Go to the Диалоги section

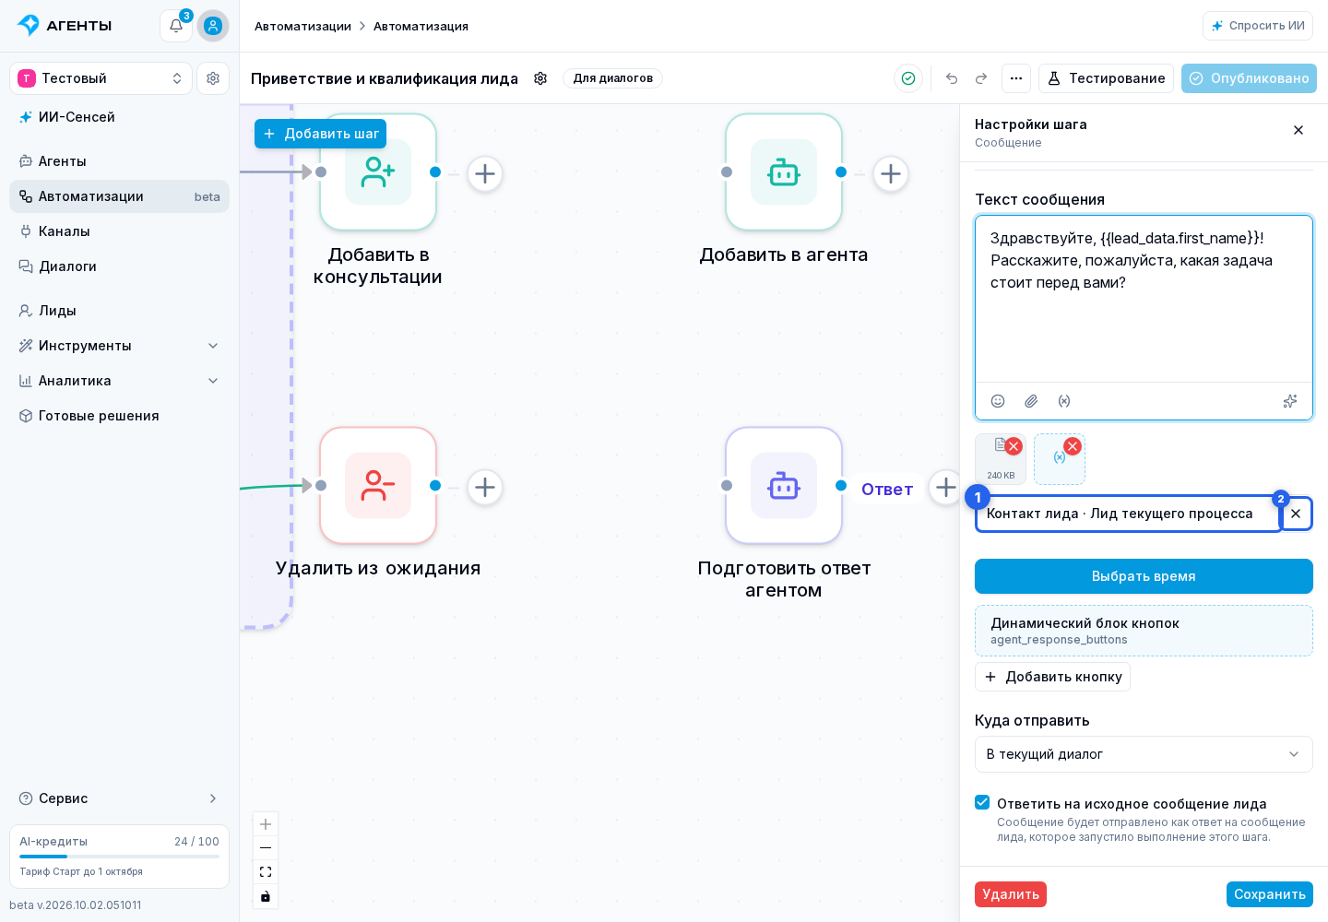click(x=119, y=266)
